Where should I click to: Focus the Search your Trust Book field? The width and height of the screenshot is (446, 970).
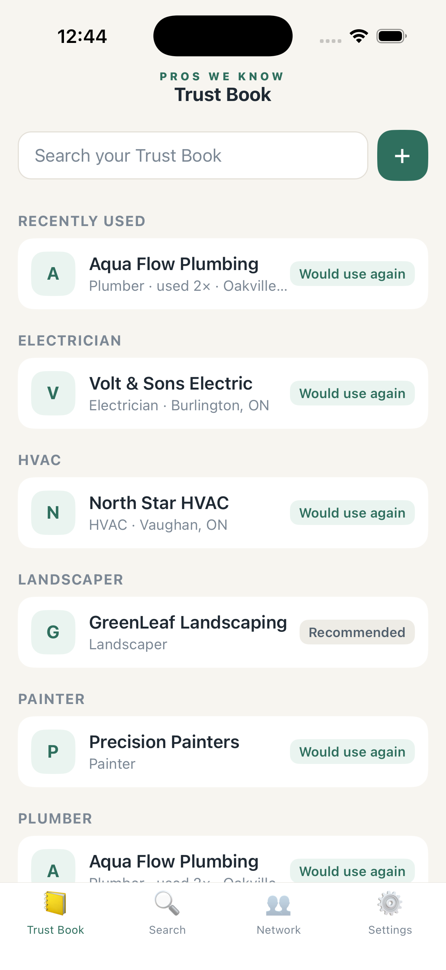click(x=193, y=155)
